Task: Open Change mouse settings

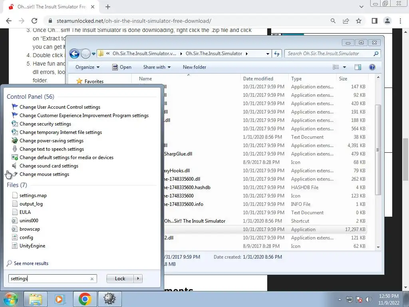Action: coord(44,174)
